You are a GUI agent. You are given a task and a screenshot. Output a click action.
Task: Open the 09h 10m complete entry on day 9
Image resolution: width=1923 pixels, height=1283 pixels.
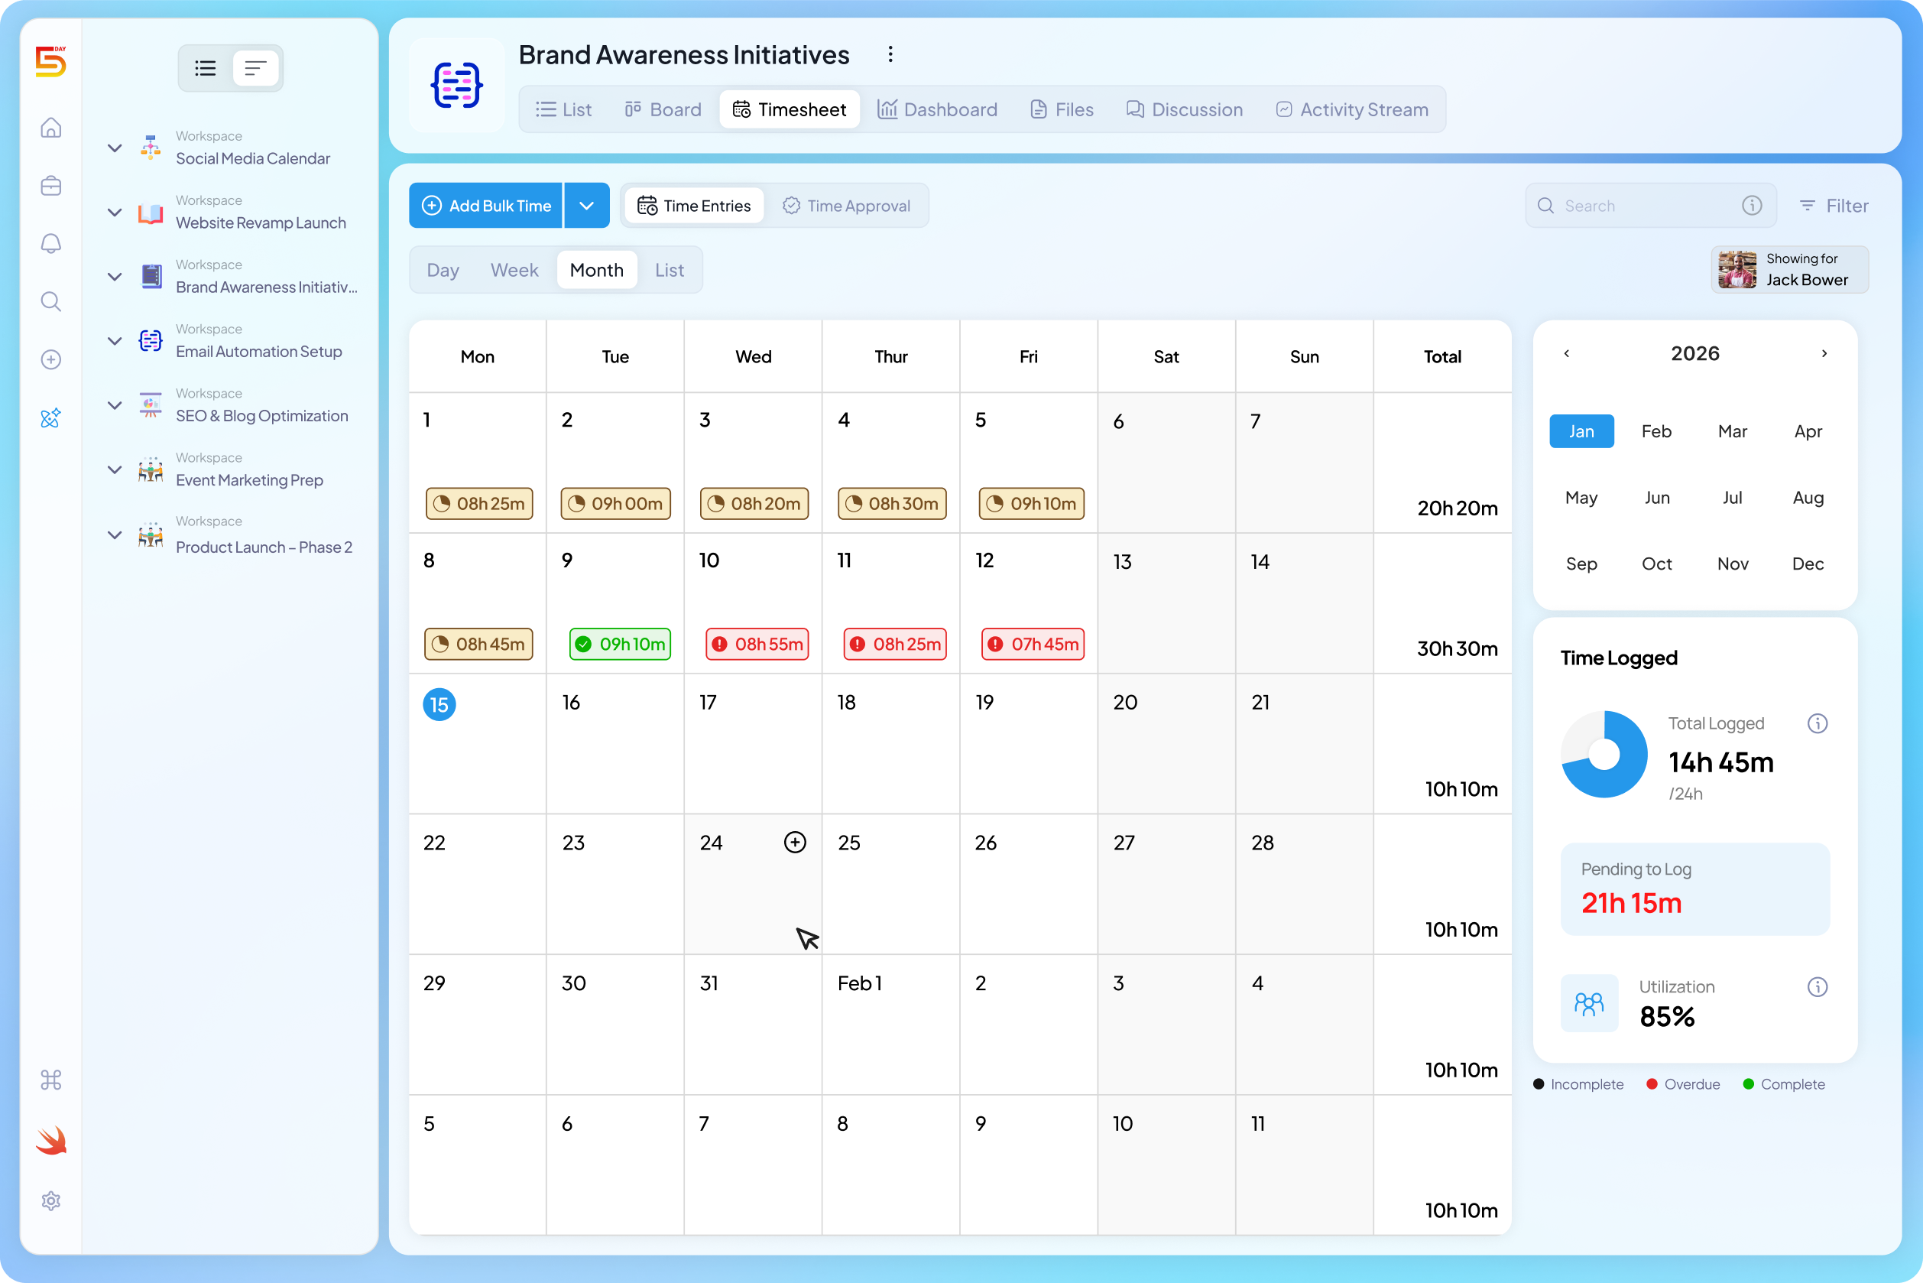tap(620, 644)
